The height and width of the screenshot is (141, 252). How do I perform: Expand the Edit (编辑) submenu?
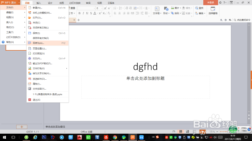point(13,12)
